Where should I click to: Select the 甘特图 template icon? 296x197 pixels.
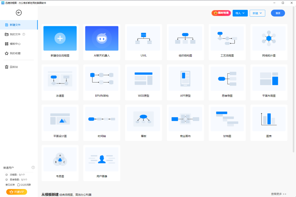(227, 119)
